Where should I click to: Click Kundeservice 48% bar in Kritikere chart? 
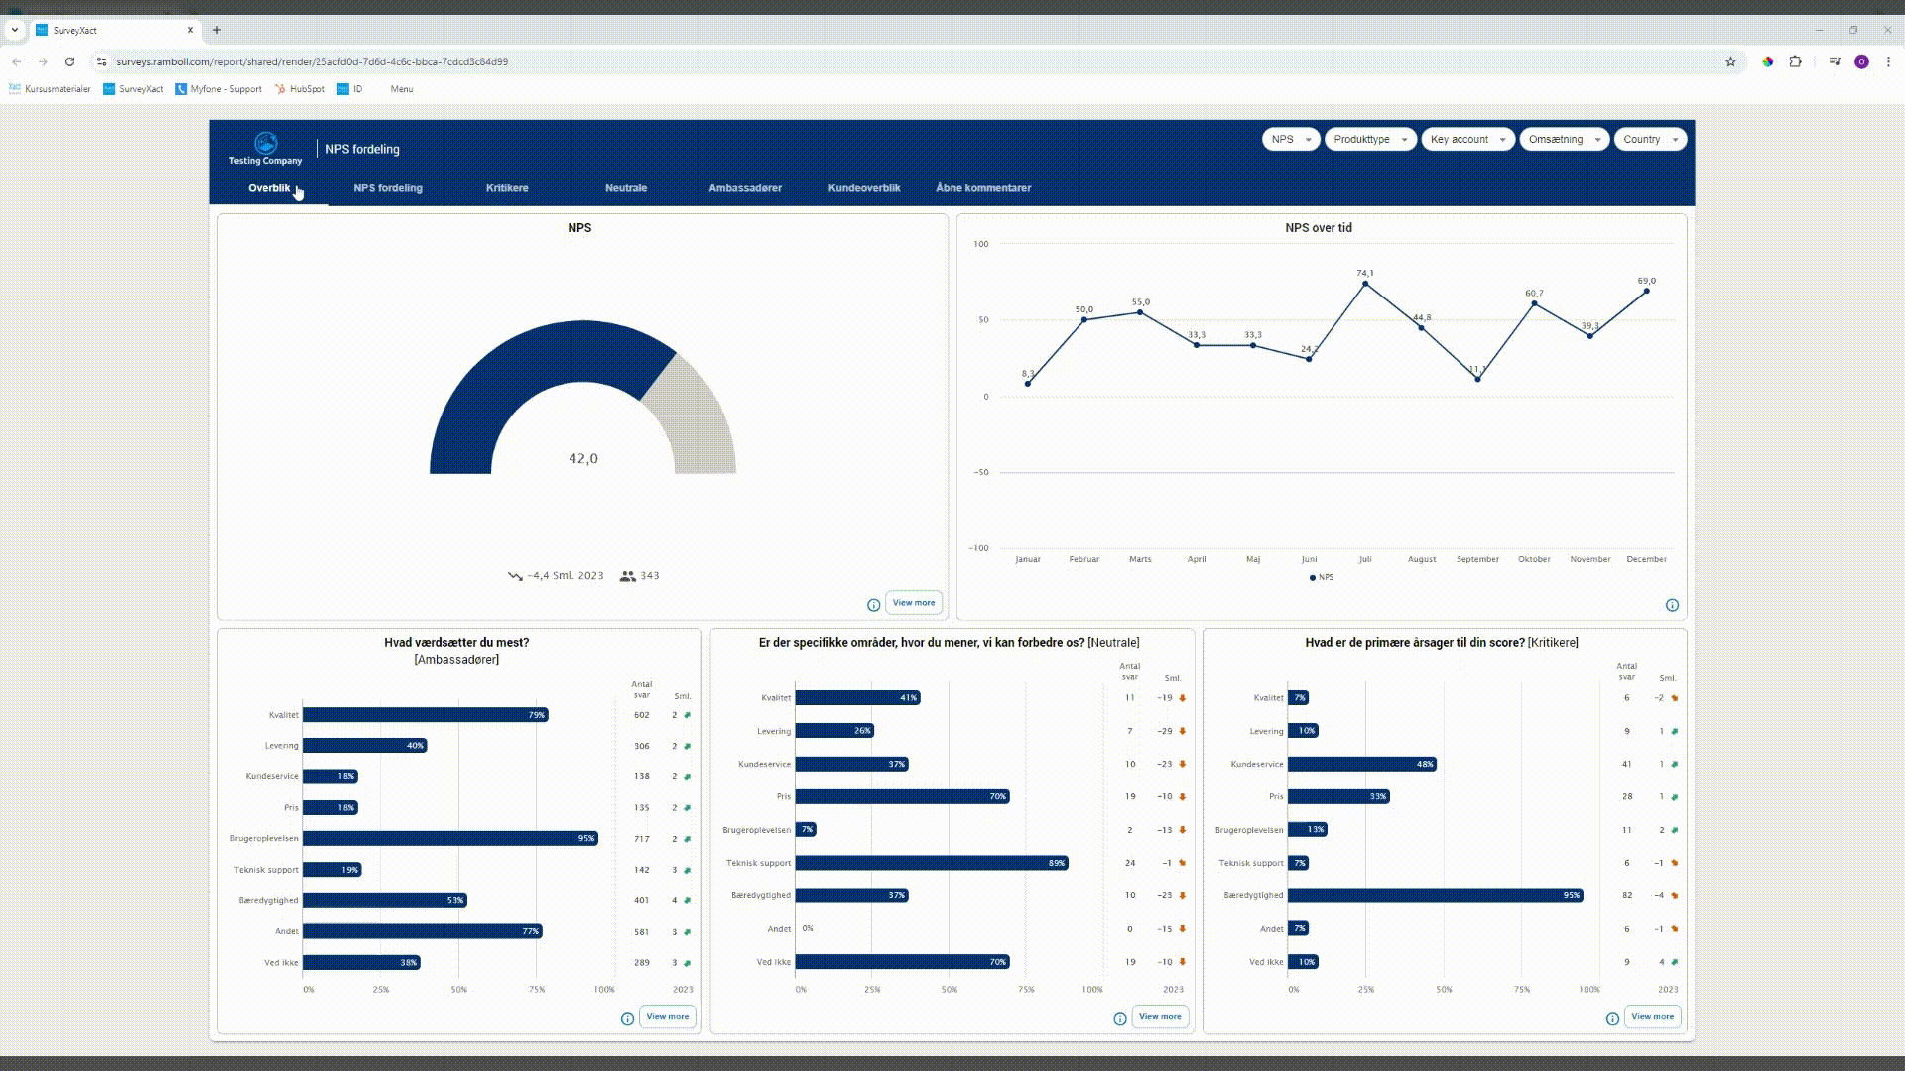pyautogui.click(x=1362, y=764)
